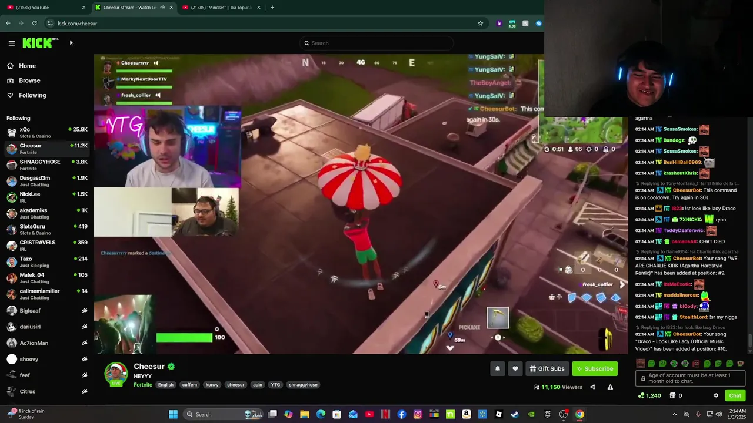Screen dimensions: 753x423
Task: Open Chrome from the taskbar
Action: pos(579,414)
